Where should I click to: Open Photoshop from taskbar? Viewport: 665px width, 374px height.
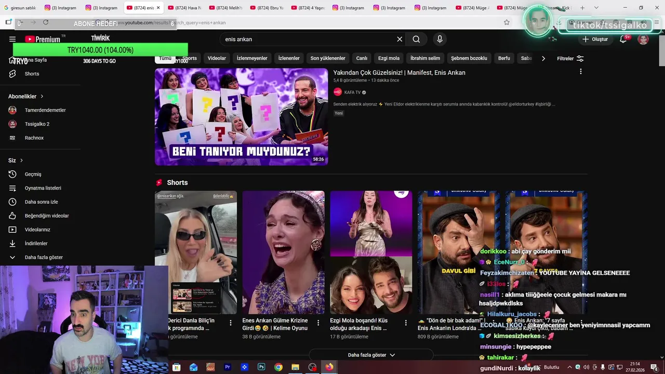261,367
